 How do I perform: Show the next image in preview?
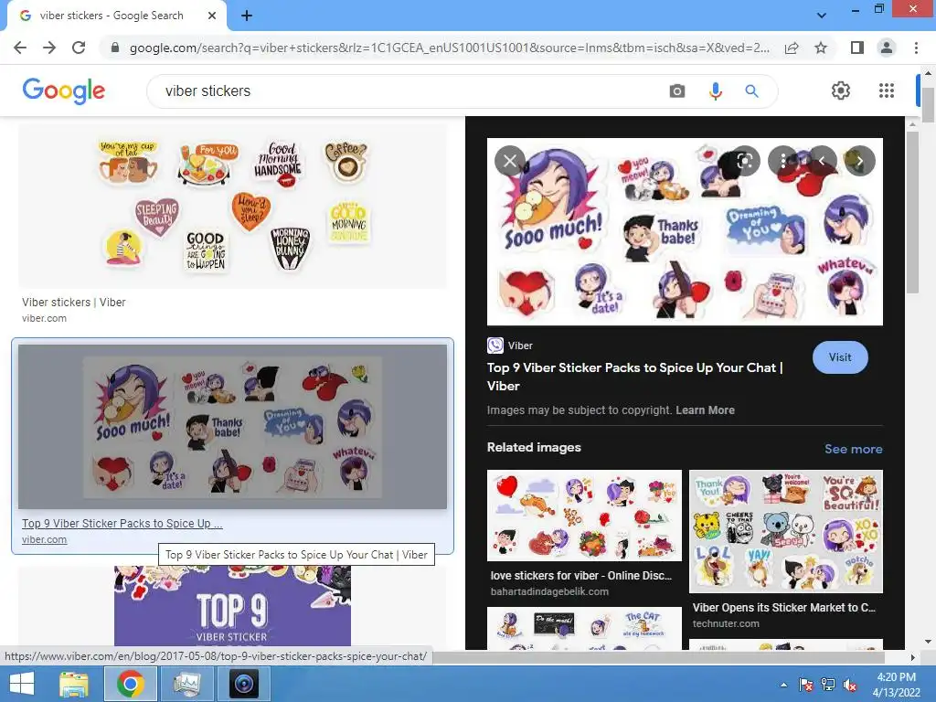click(859, 161)
